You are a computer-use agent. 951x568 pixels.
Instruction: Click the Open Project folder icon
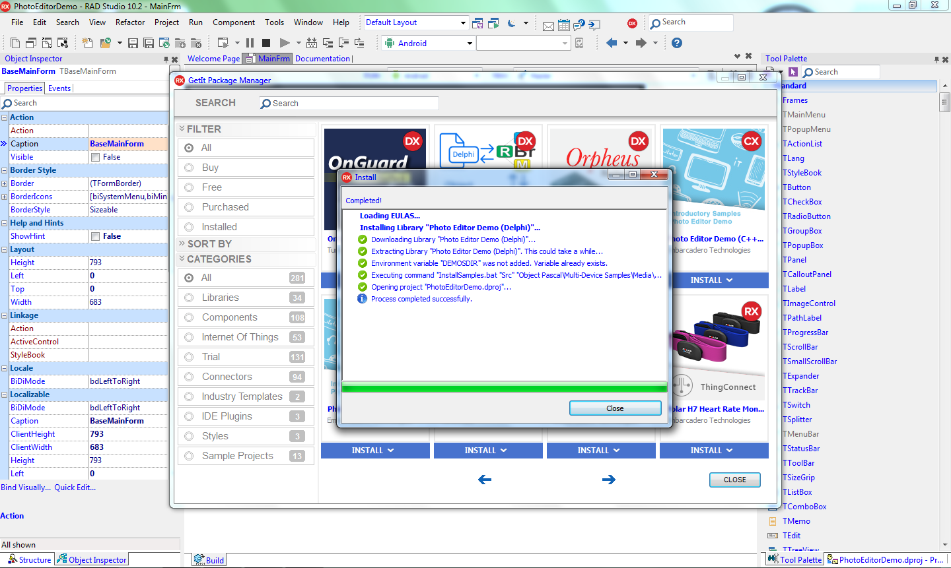105,43
